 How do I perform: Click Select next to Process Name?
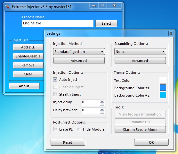(x=106, y=23)
